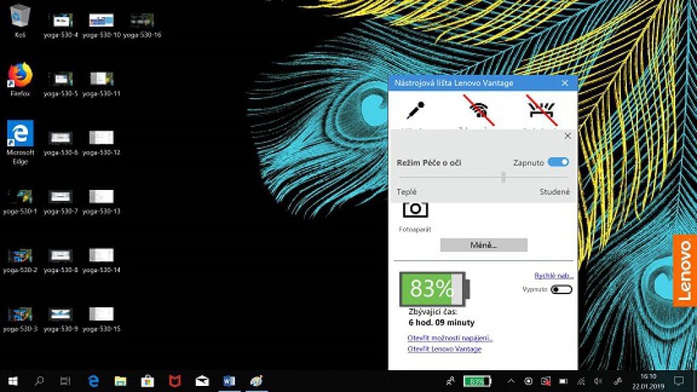Image resolution: width=697 pixels, height=392 pixels.
Task: Open the taskbar search magnifier
Action: (x=39, y=381)
